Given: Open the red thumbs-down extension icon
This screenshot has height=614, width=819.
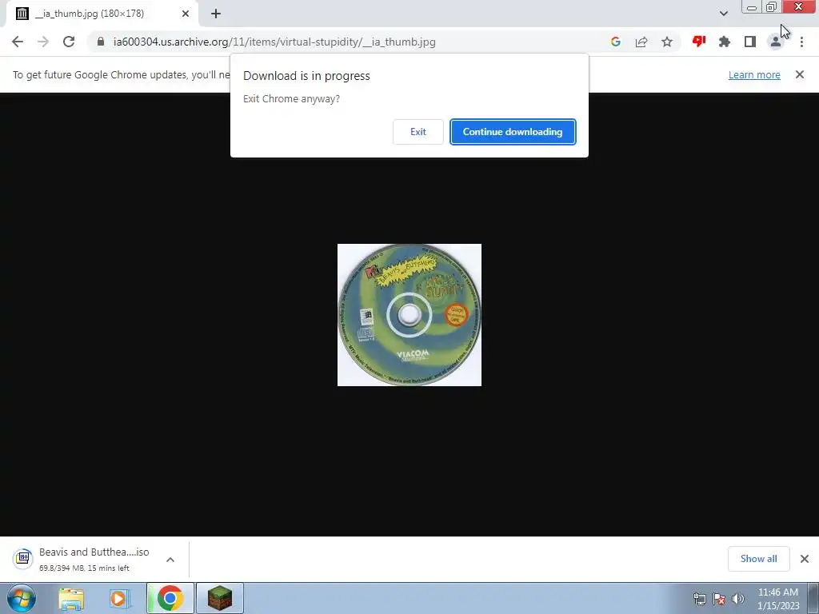Looking at the screenshot, I should tap(699, 42).
